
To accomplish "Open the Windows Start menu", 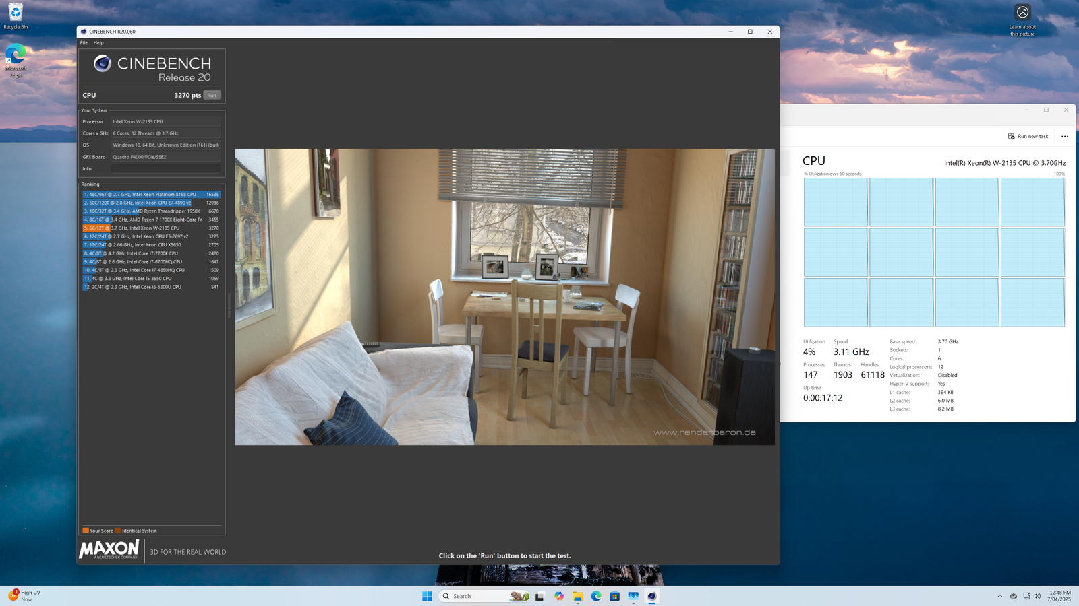I will tap(427, 596).
